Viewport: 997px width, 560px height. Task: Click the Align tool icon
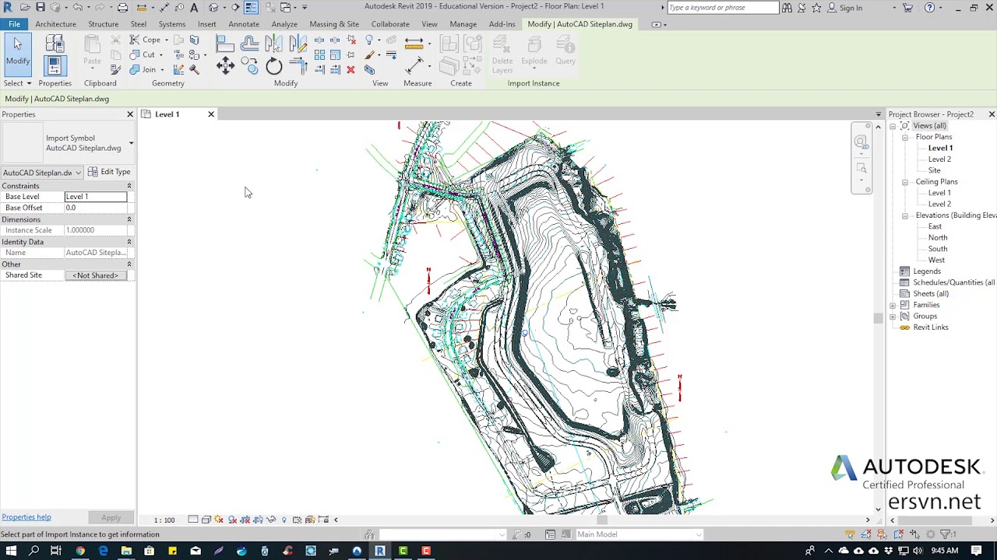[225, 44]
